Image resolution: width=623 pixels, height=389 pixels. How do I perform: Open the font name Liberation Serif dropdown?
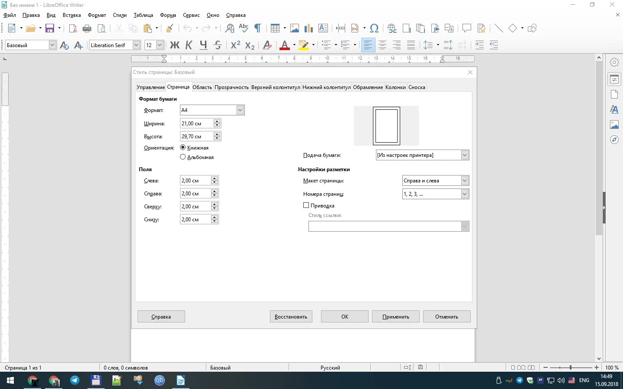pos(136,45)
